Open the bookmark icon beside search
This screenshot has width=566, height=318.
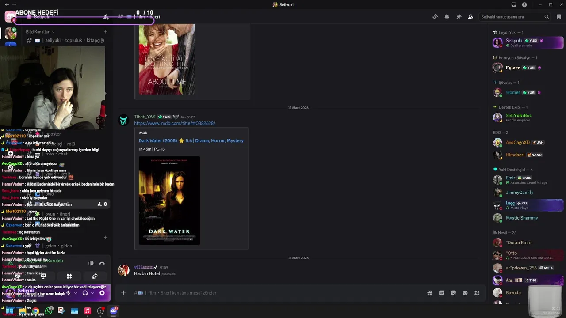click(x=559, y=17)
